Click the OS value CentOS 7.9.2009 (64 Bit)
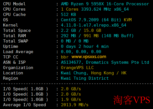The height and width of the screenshot is (109, 153). point(91,20)
